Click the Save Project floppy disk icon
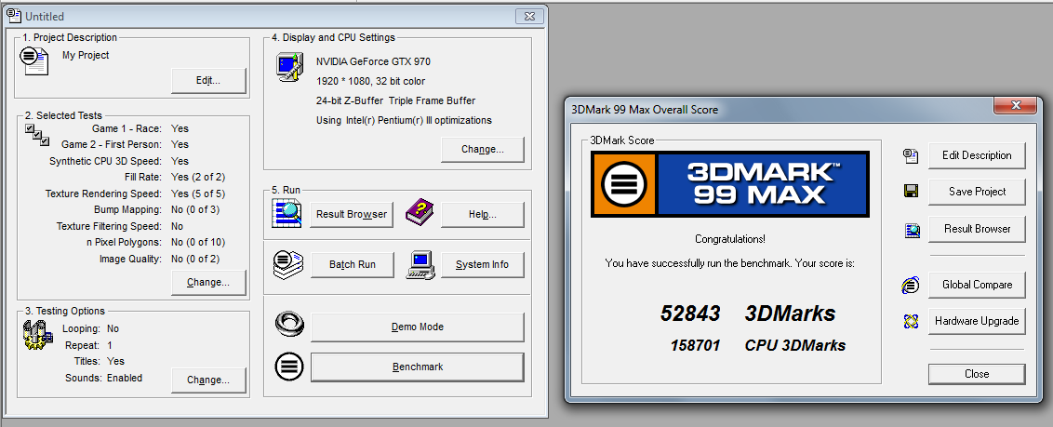 pos(911,192)
